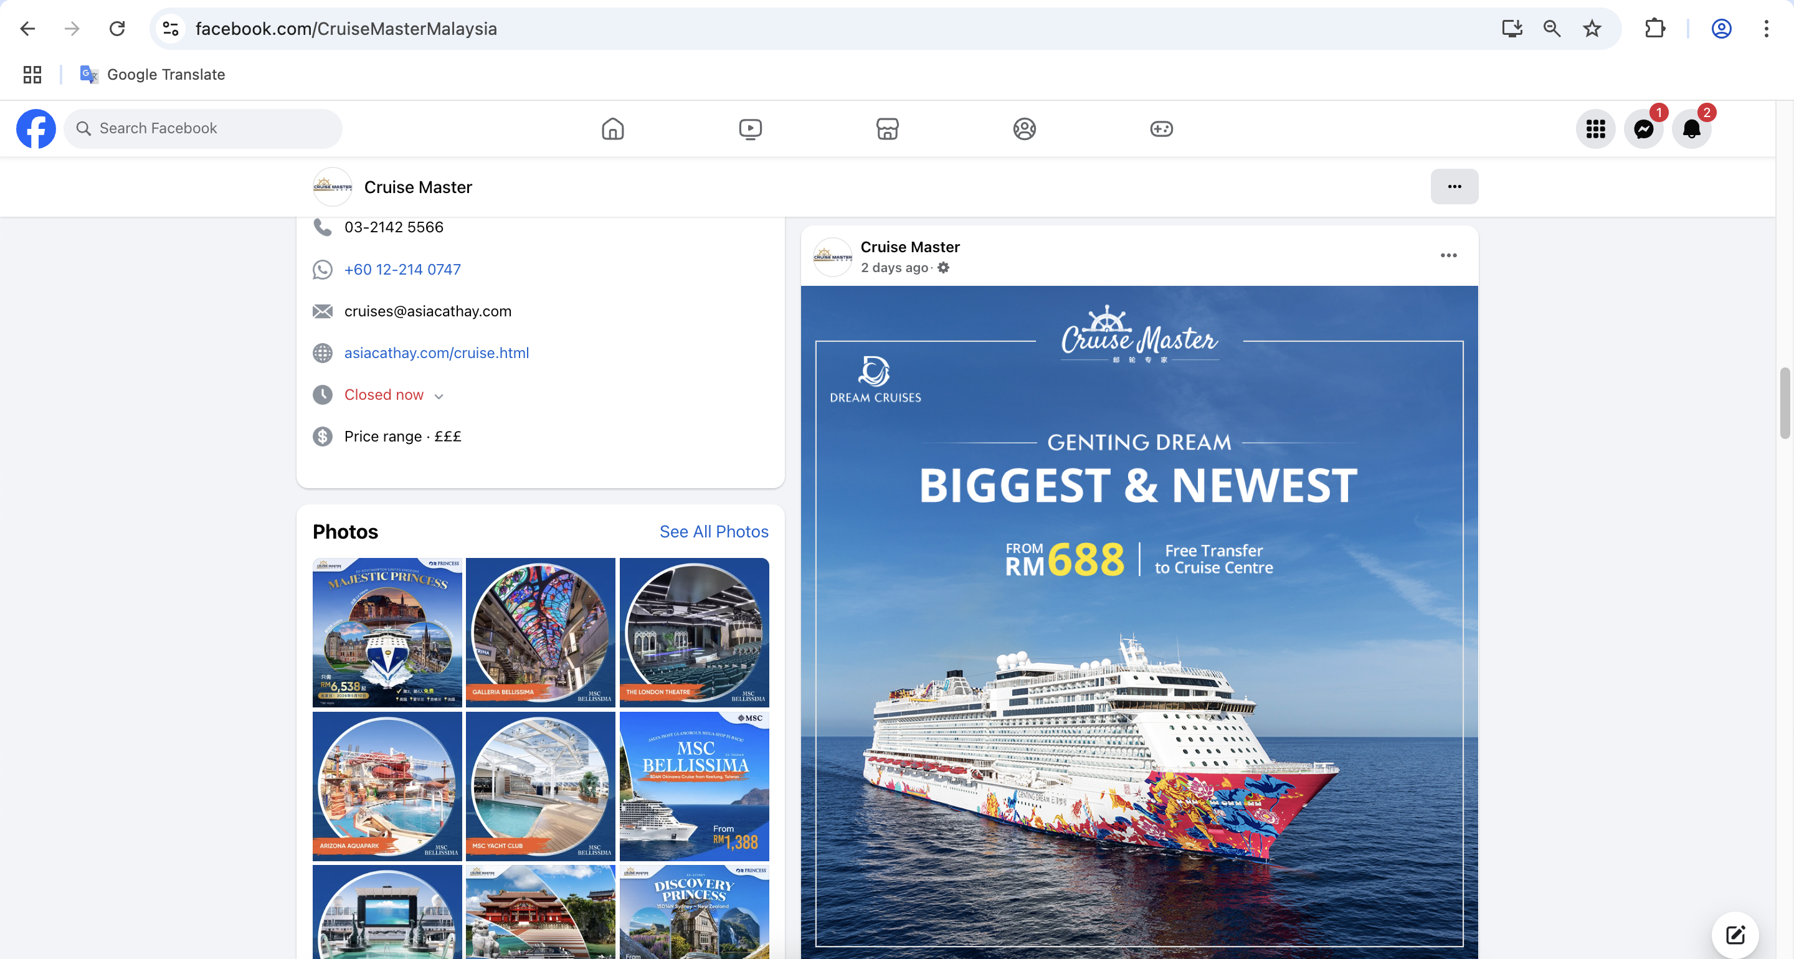Focus the Search Facebook field
This screenshot has height=959, width=1794.
202,128
